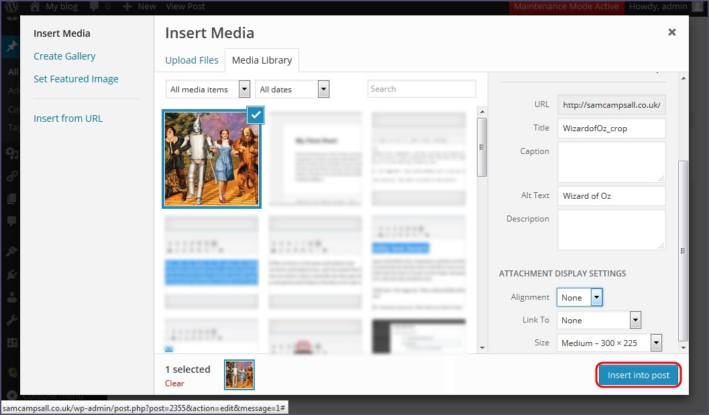Deselect the Wizard of Oz image checkmark
The image size is (709, 415).
click(x=256, y=115)
